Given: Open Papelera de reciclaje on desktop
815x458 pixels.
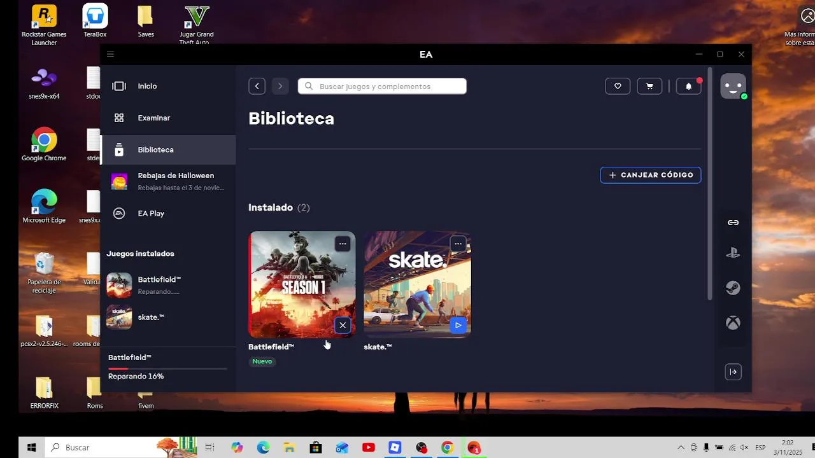Looking at the screenshot, I should point(44,272).
